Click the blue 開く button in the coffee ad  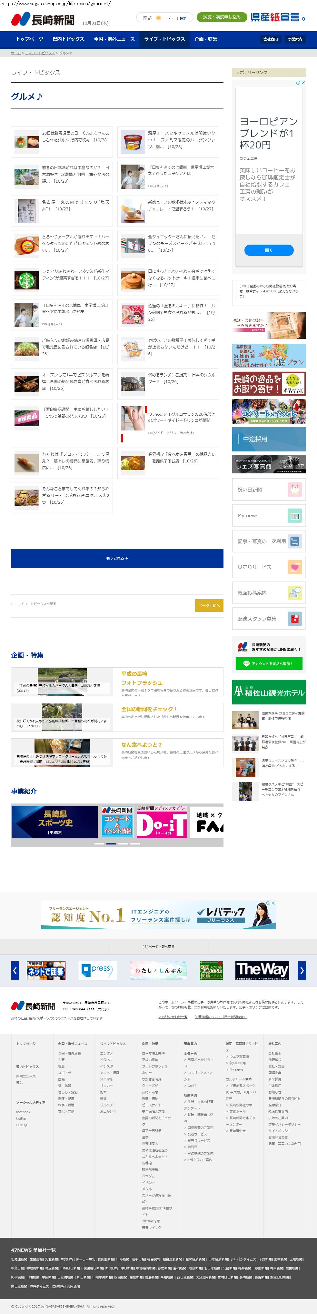pos(269,250)
